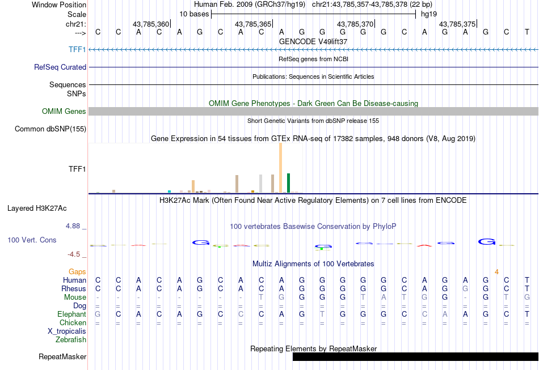Open the RefSeq Curated track label

coord(60,67)
